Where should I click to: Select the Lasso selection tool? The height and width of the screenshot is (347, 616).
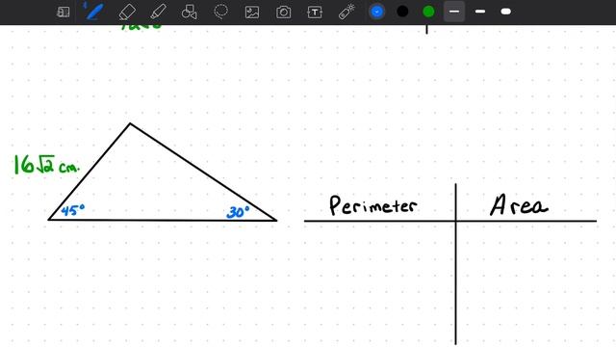(220, 12)
